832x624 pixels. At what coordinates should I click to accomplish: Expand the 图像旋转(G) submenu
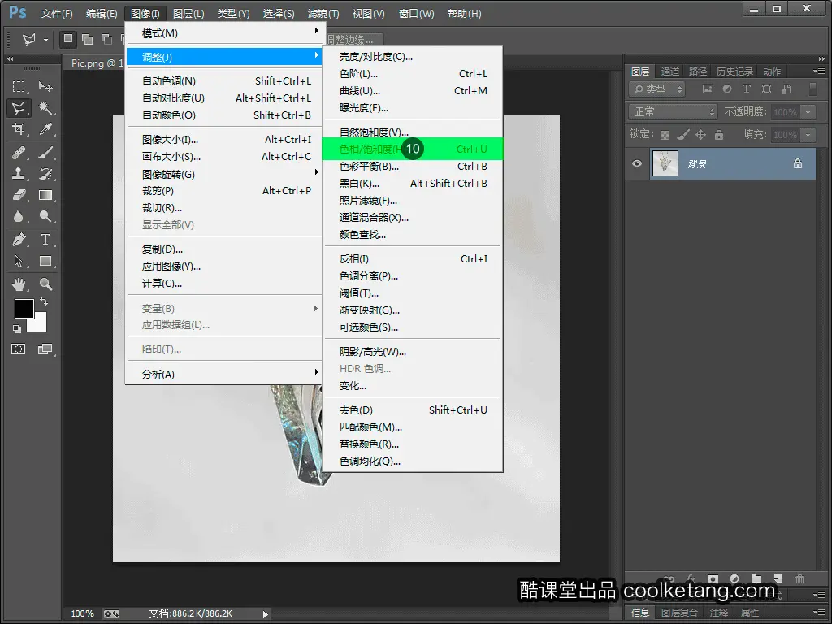224,174
